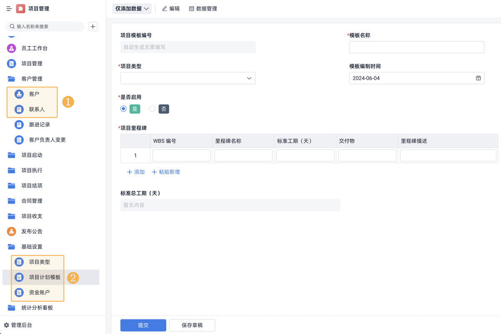Image resolution: width=501 pixels, height=334 pixels.
Task: Click the 添加 row link
Action: coord(136,172)
